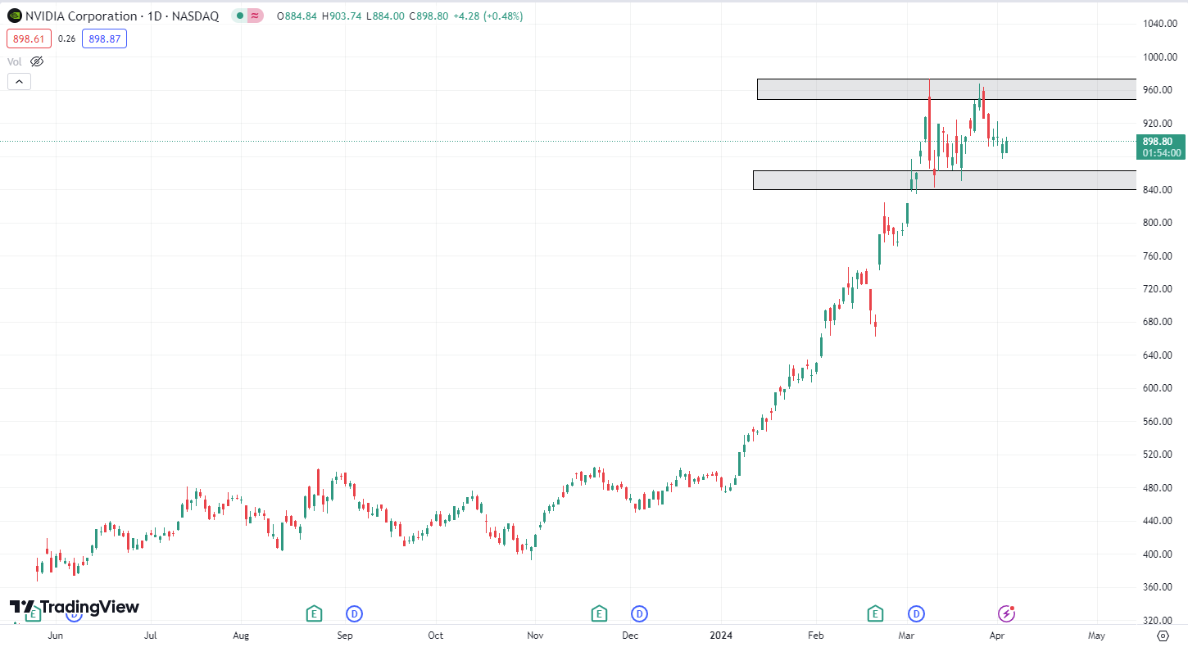Click the blue 898.87 buy price button
Image resolution: width=1188 pixels, height=647 pixels.
pyautogui.click(x=104, y=38)
